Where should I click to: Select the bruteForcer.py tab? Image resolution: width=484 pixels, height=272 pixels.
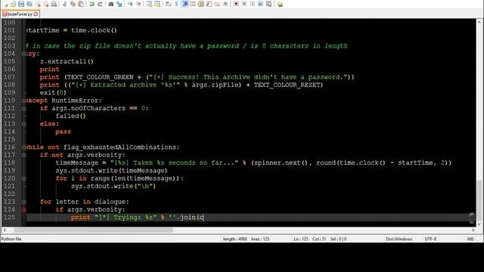[20, 14]
